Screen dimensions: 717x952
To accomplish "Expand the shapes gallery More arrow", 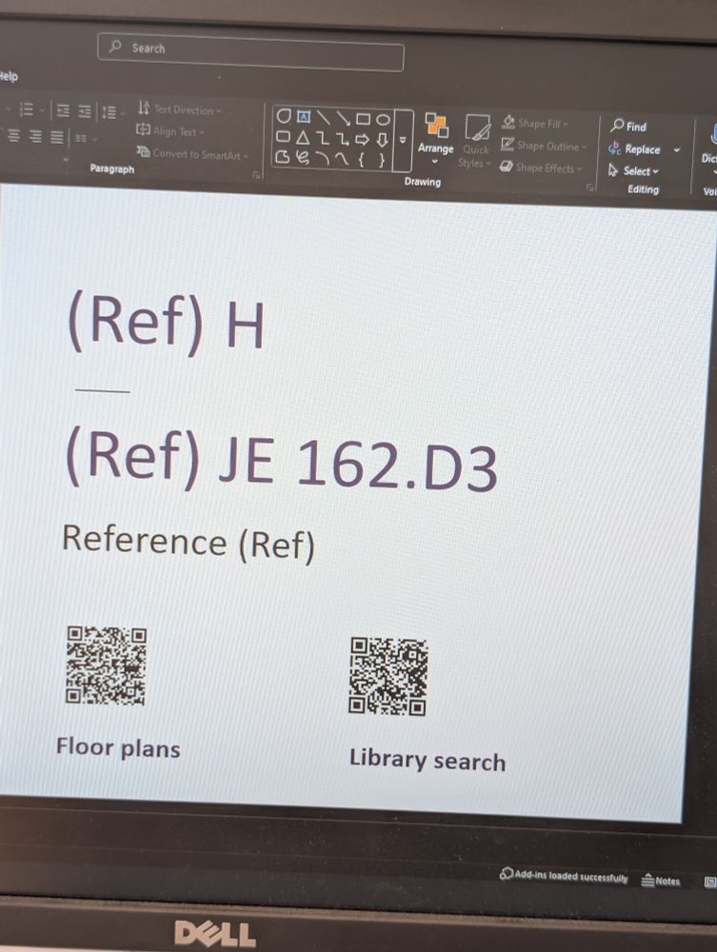I will tap(403, 141).
